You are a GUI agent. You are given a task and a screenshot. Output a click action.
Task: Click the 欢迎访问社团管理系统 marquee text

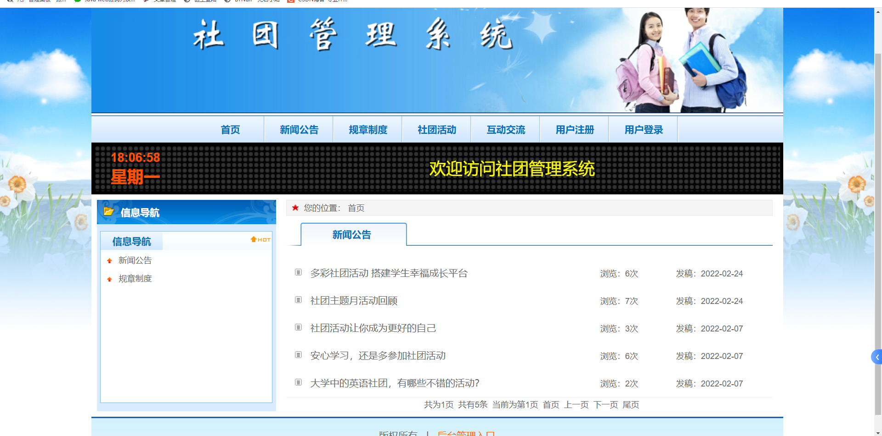coord(512,169)
